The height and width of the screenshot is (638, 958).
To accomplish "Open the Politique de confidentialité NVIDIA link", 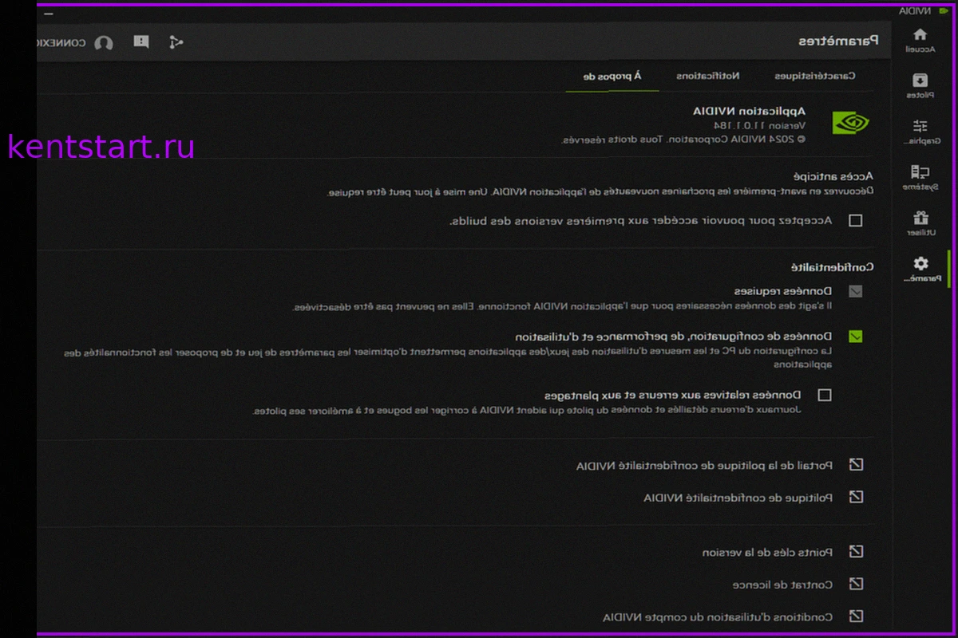I will [x=738, y=498].
